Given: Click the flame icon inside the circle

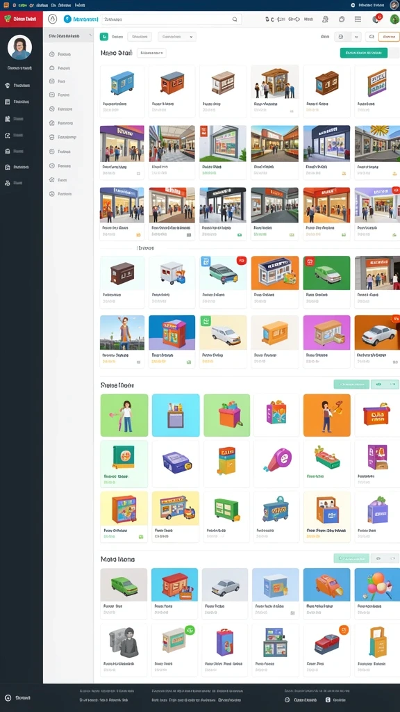Looking at the screenshot, I should pos(53,19).
